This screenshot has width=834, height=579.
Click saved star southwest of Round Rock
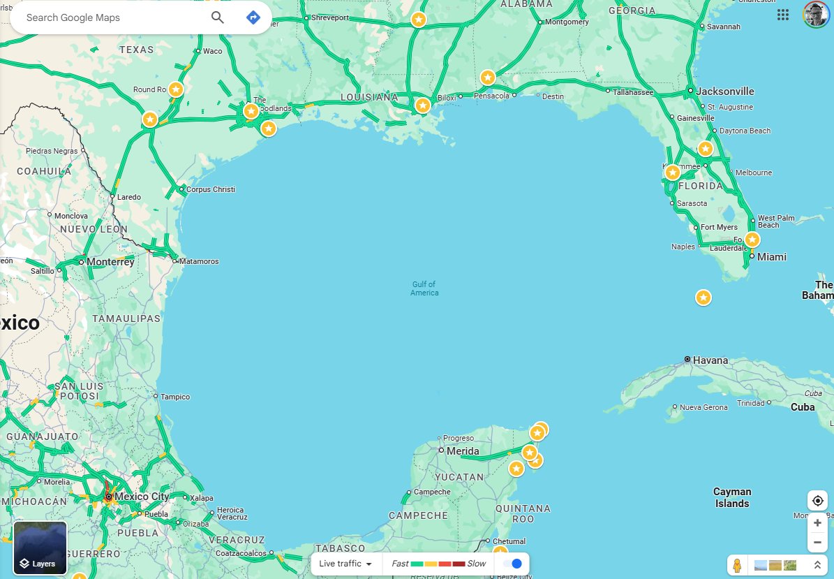click(150, 119)
